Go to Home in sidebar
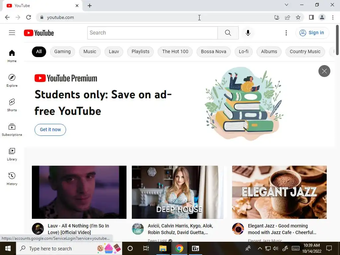Screen dimensions: 340x255 pyautogui.click(x=12, y=56)
